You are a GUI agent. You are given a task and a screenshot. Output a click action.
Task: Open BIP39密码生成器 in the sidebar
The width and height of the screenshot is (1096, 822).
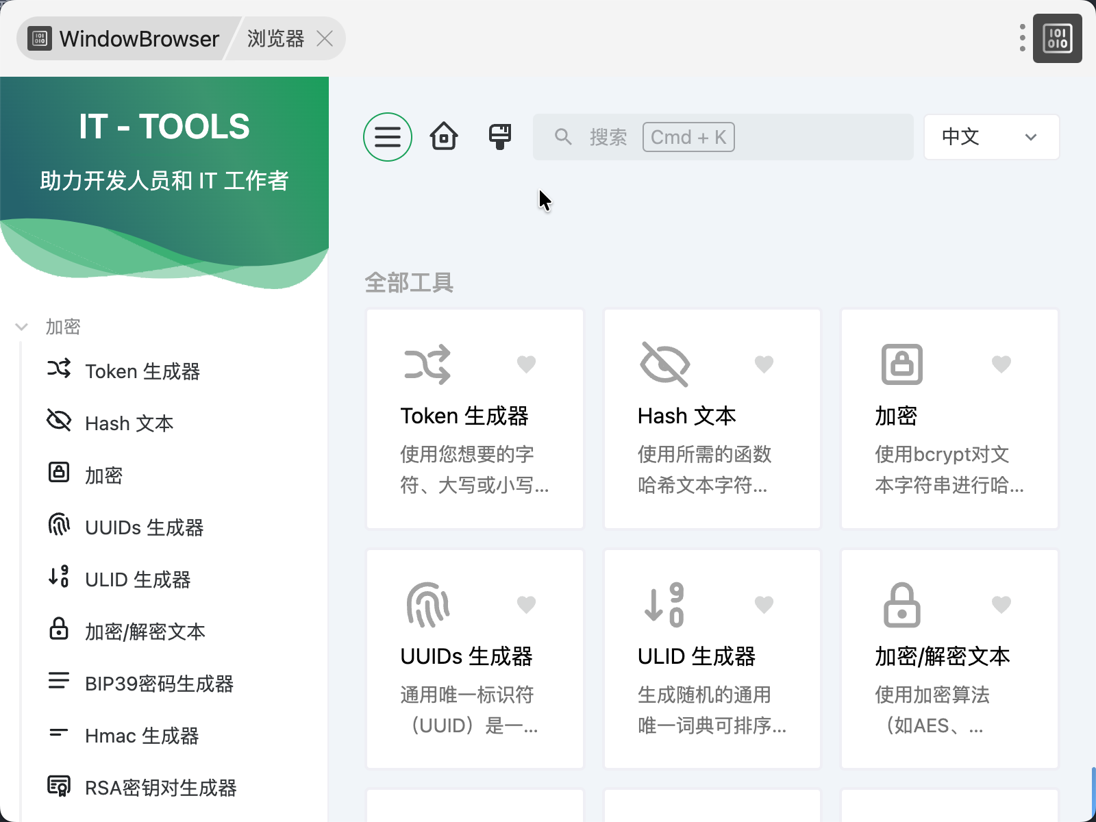[159, 684]
